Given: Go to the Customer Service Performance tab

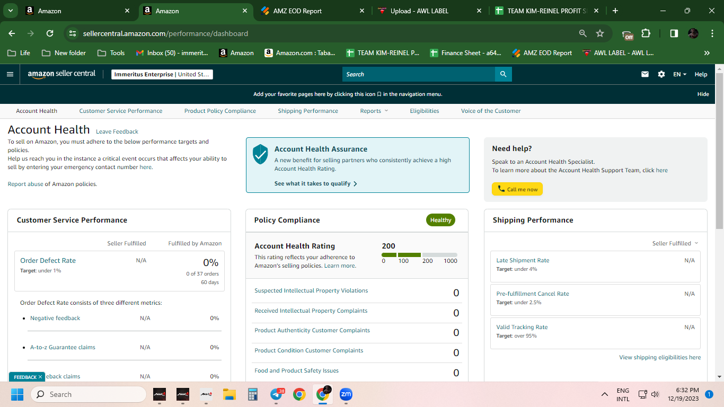Looking at the screenshot, I should tap(121, 111).
